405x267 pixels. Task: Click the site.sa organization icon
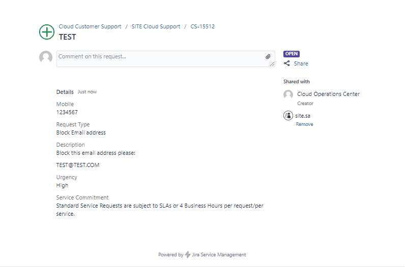click(288, 116)
